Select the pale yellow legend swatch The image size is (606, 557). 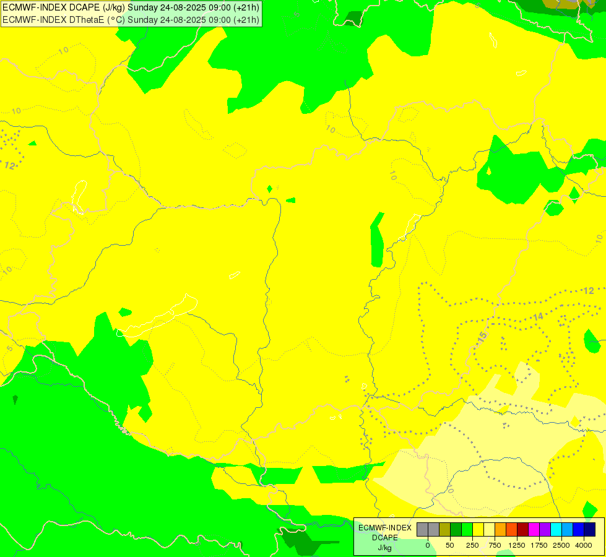[x=489, y=530]
